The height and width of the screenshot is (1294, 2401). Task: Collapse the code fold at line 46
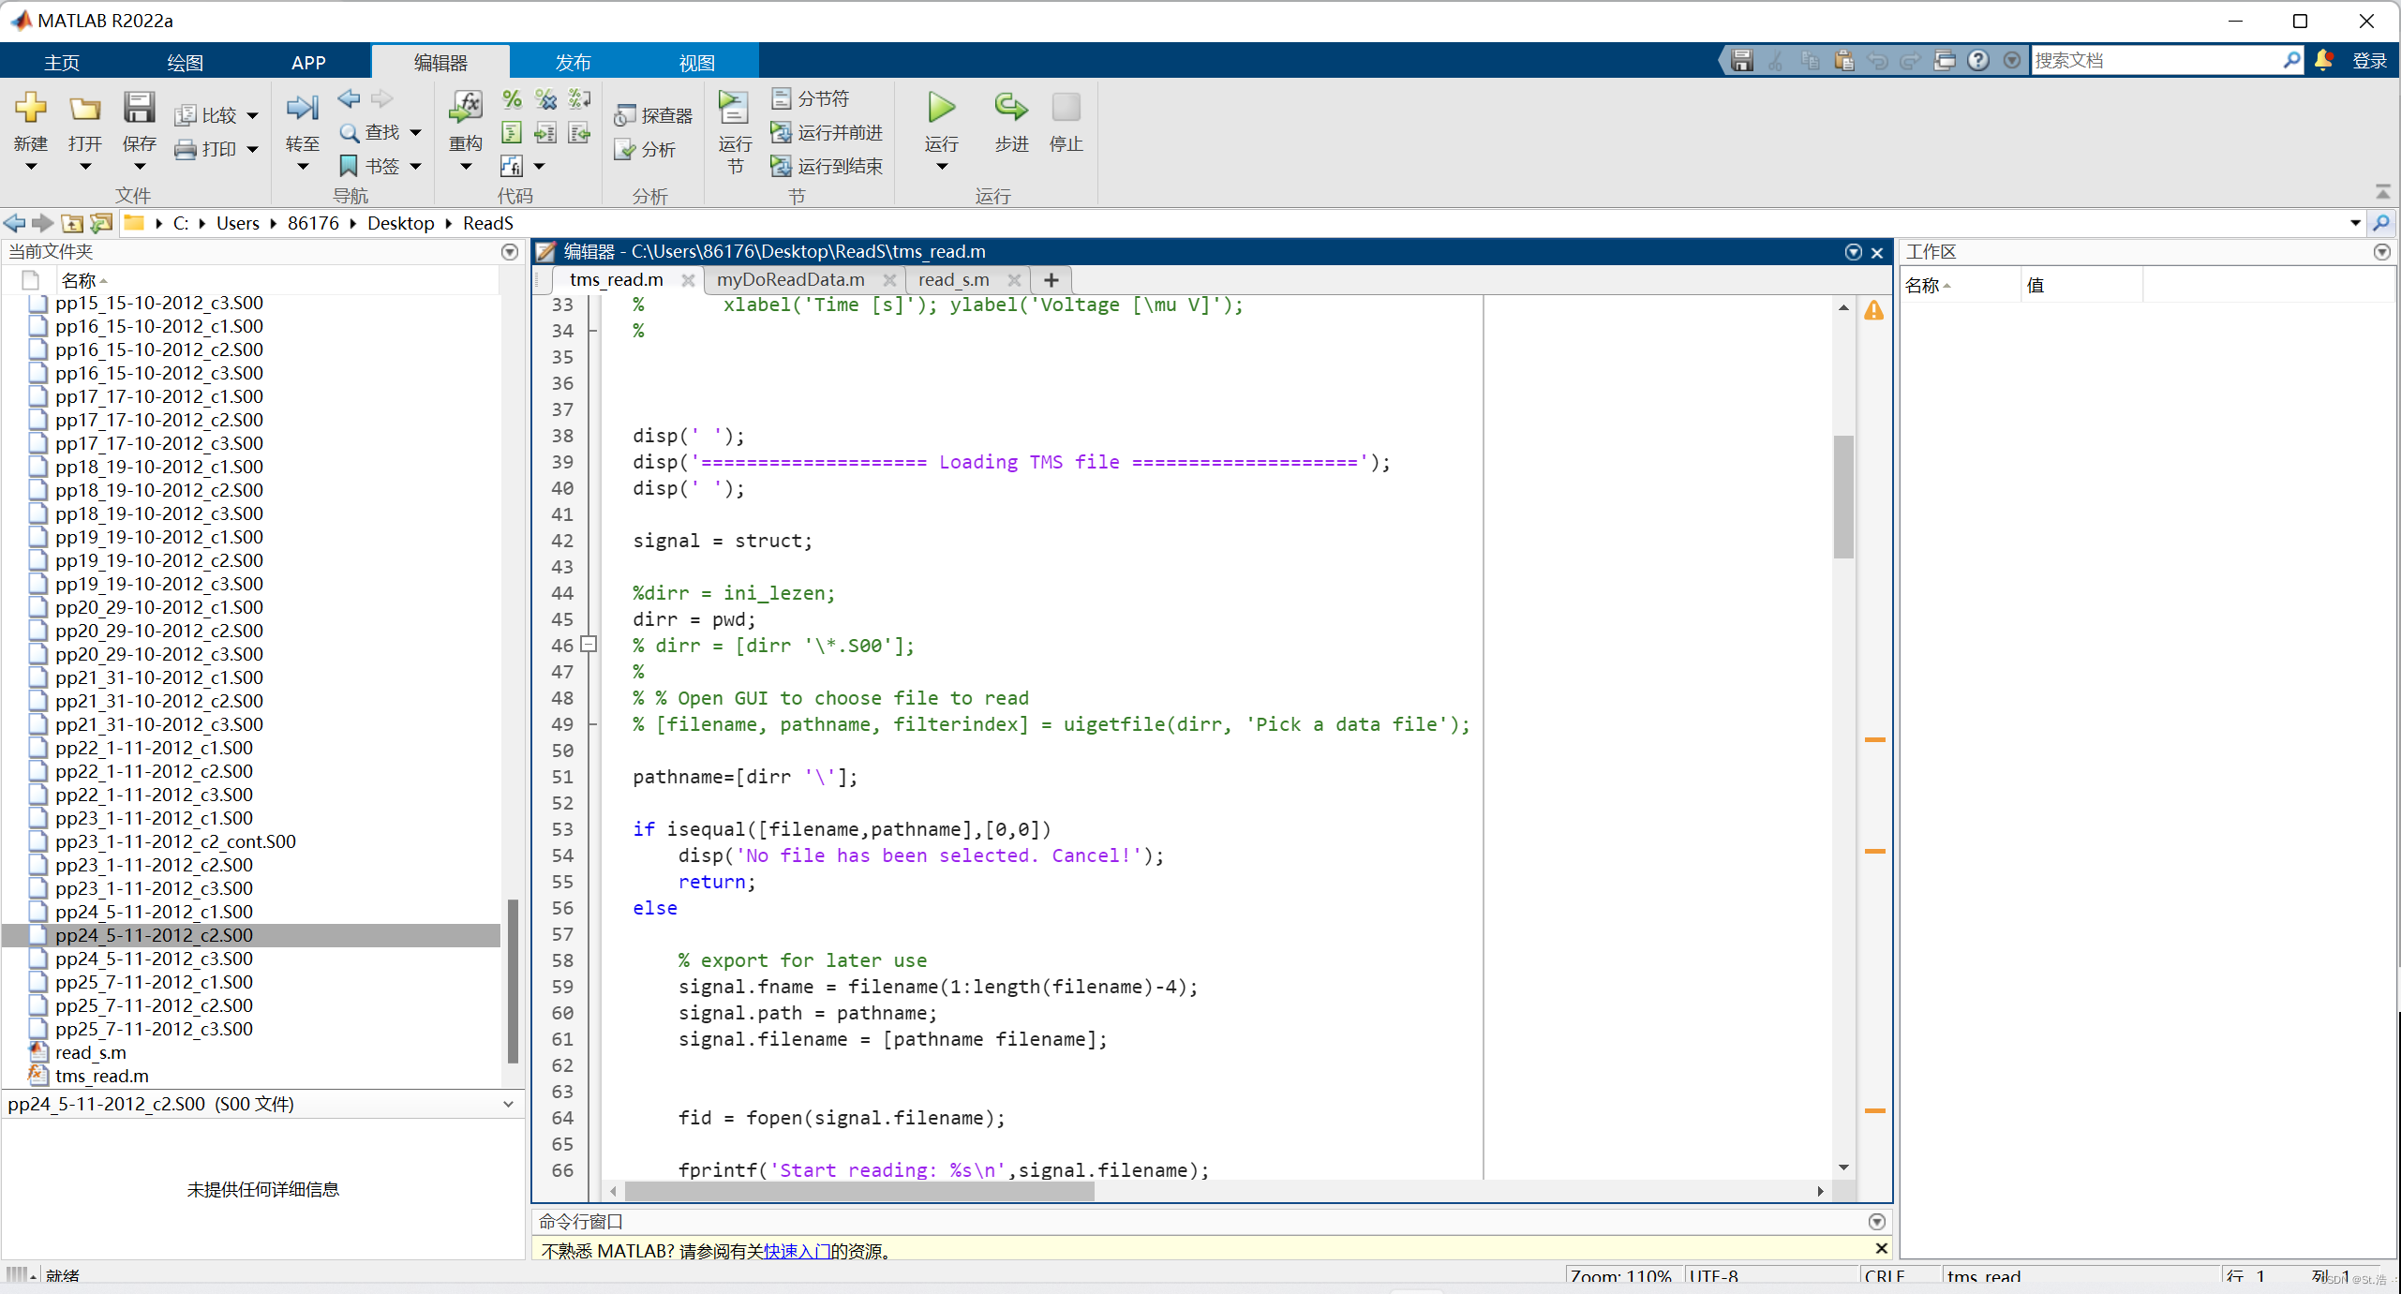coord(589,645)
